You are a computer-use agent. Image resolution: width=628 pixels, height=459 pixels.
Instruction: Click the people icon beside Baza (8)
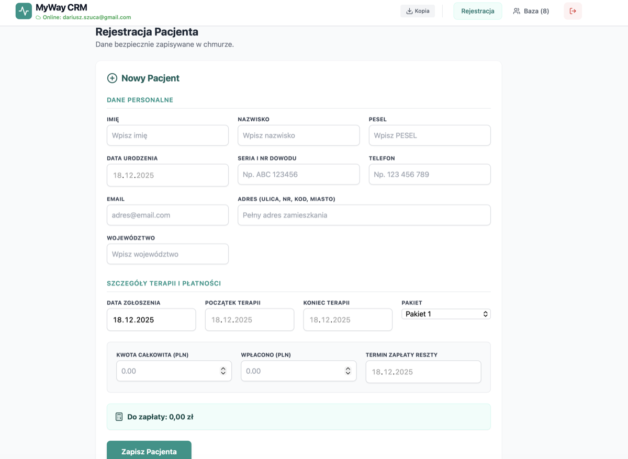coord(517,10)
